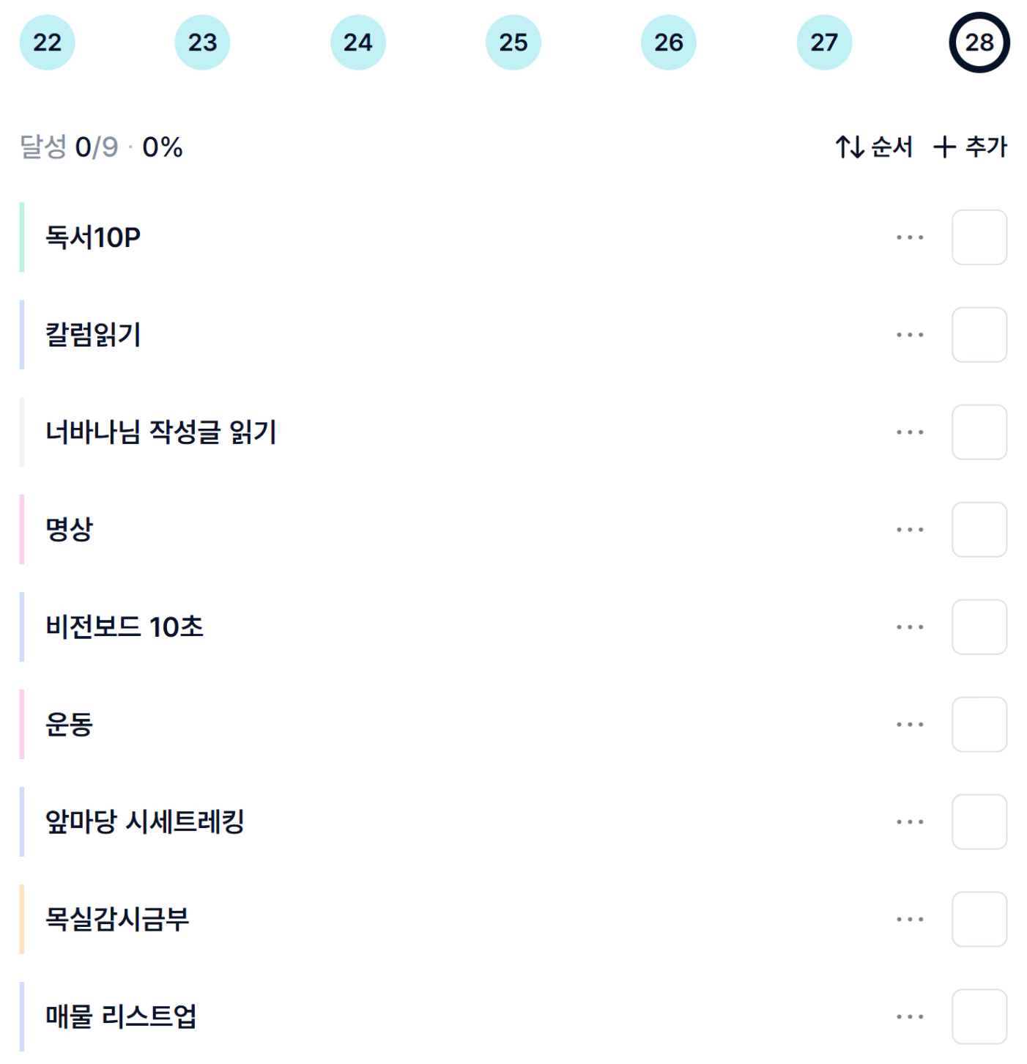The height and width of the screenshot is (1064, 1027).
Task: Expand options menu for 너바나님 작성글 읽기
Action: [910, 432]
